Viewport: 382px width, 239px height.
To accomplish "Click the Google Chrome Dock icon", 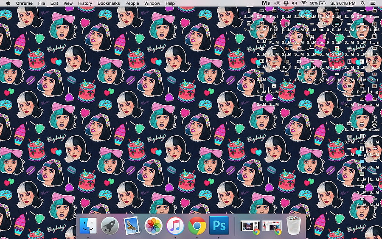I will tap(197, 226).
